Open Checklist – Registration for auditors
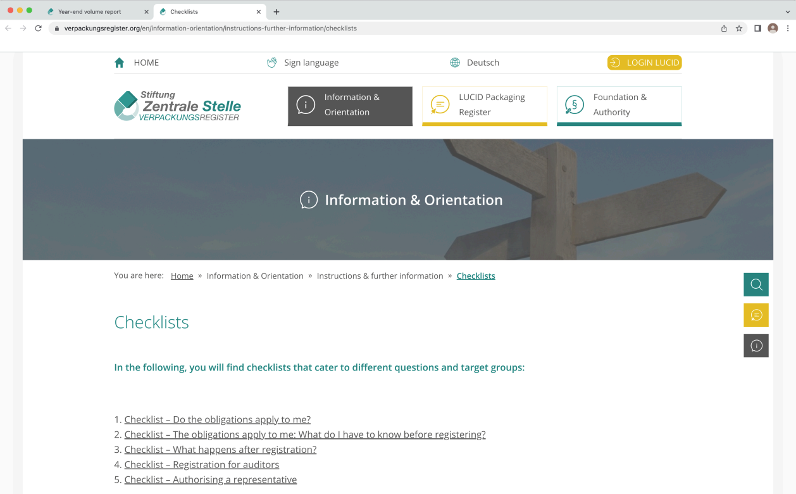The height and width of the screenshot is (494, 796). pos(201,464)
